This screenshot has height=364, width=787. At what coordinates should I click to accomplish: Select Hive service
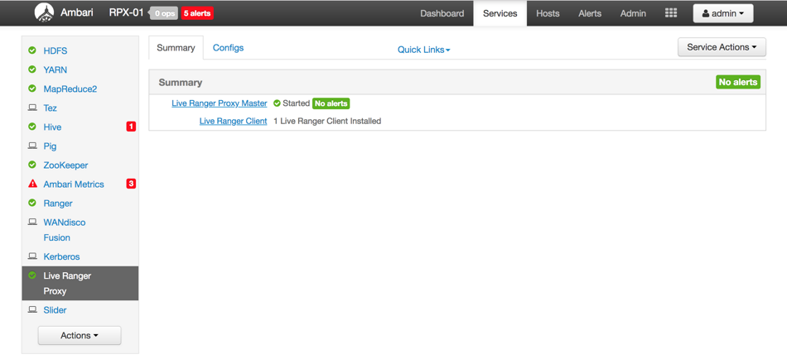point(52,127)
